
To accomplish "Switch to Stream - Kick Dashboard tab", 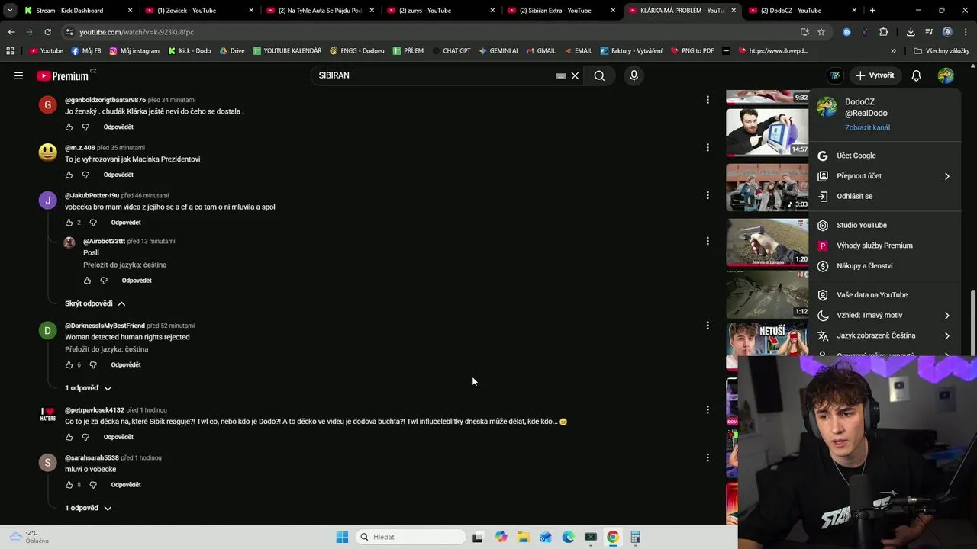I will point(78,11).
